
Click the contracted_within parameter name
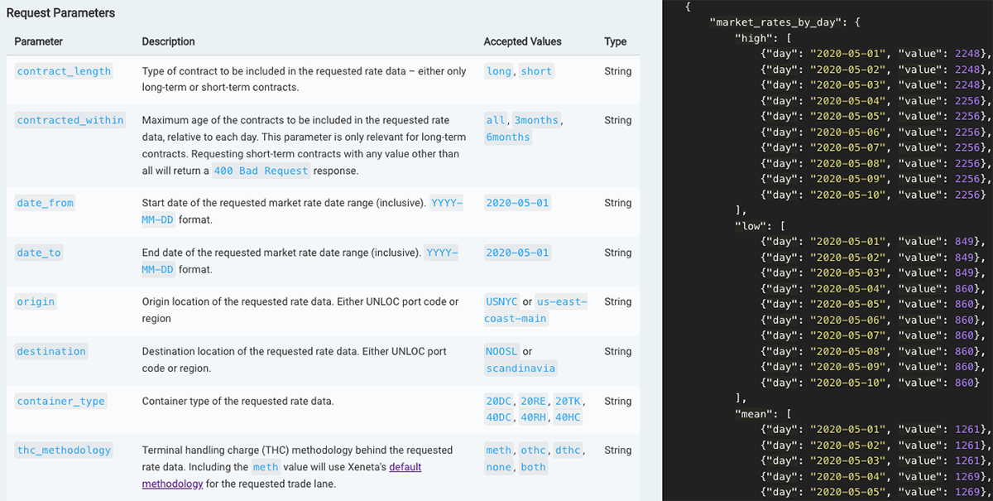pyautogui.click(x=70, y=120)
